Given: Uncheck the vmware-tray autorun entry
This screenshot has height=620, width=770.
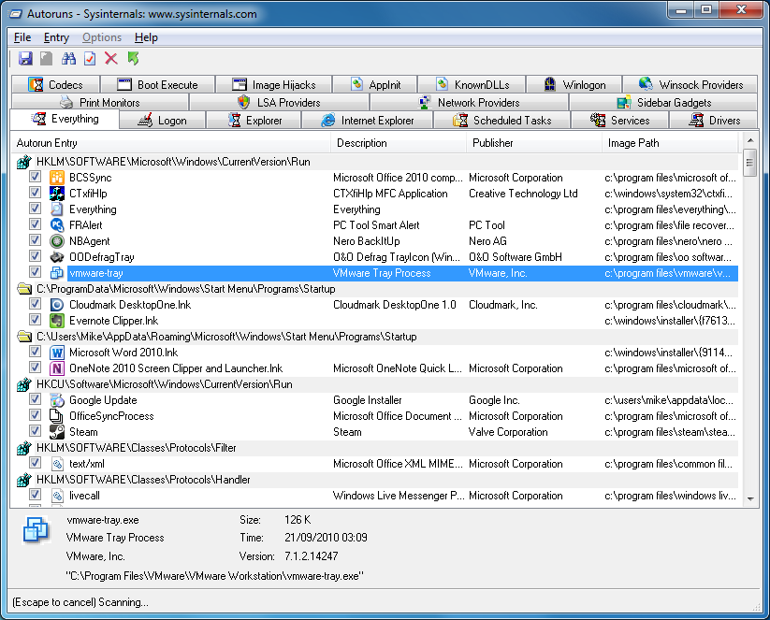Looking at the screenshot, I should (35, 272).
